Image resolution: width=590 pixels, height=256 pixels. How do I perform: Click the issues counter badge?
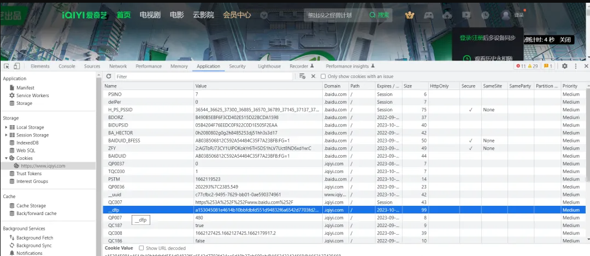[548, 66]
